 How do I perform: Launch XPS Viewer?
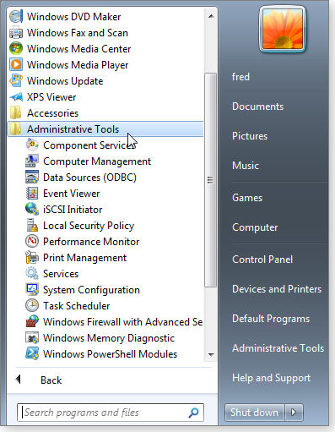click(x=51, y=97)
